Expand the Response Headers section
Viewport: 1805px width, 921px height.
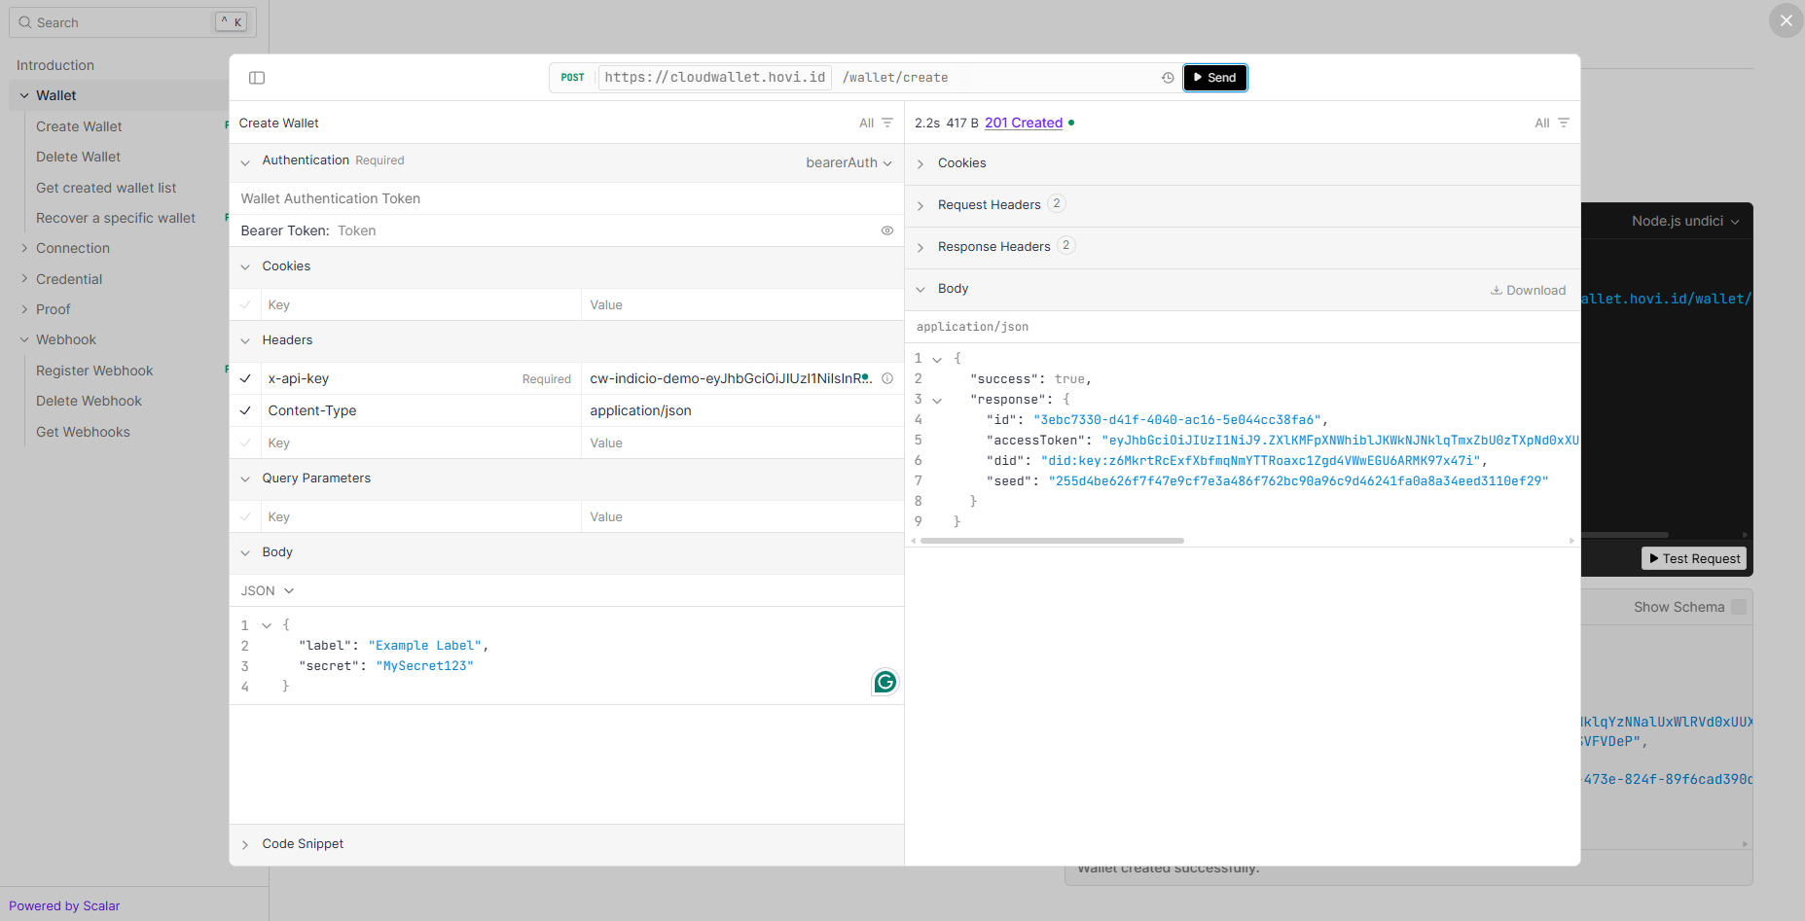993,247
